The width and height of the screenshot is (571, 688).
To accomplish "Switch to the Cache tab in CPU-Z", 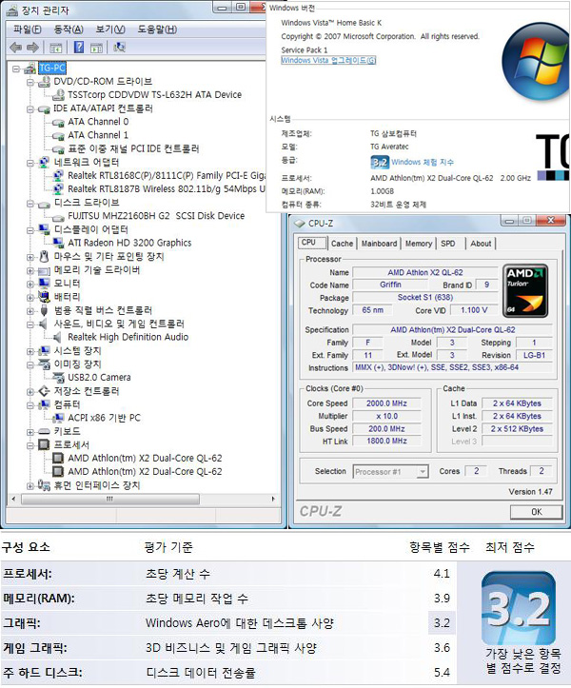I will 342,244.
